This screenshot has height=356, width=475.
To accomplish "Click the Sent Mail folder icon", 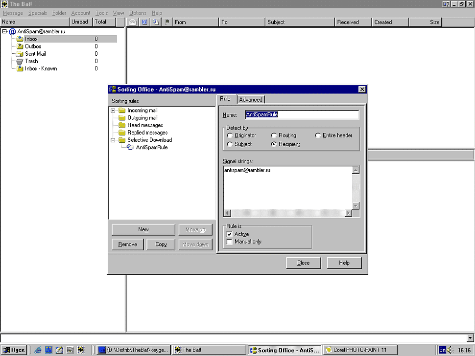I will tap(20, 53).
